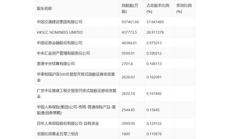Select 香港中央结算有限公司 shareholder name
Image resolution: width=230 pixels, height=139 pixels.
[56, 64]
